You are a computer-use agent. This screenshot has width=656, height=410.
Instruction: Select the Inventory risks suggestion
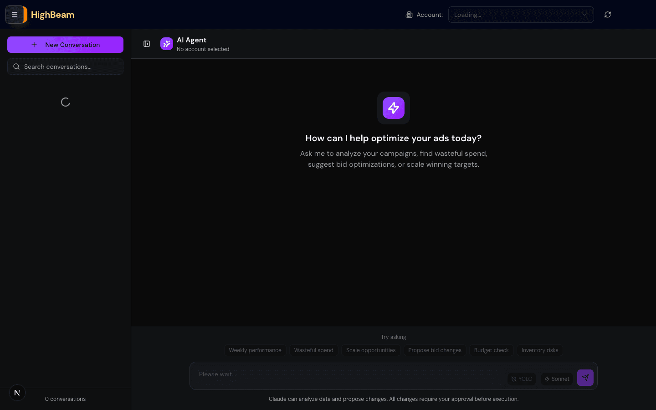coord(539,350)
